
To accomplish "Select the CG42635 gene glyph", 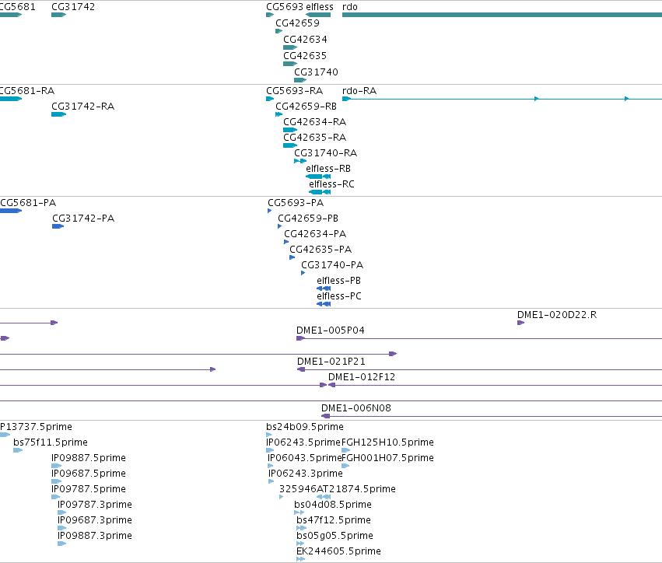I will click(290, 64).
